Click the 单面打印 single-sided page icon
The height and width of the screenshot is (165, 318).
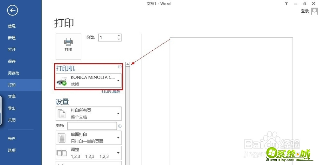[x=61, y=138]
